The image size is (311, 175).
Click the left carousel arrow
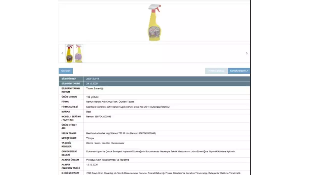(62, 53)
